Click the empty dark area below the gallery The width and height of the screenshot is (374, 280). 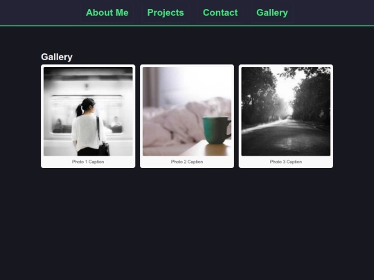[187, 224]
